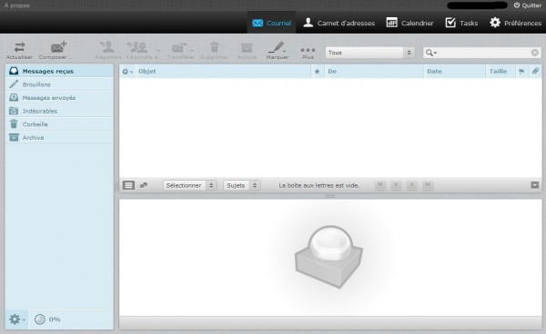Open the Brouillons folder
The width and height of the screenshot is (546, 334).
point(59,84)
